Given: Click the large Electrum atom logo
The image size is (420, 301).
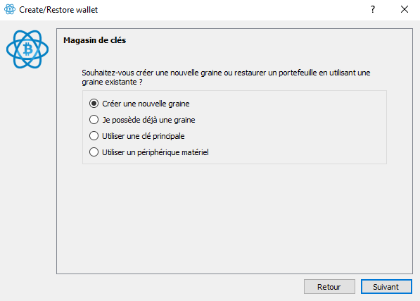Looking at the screenshot, I should (x=27, y=49).
